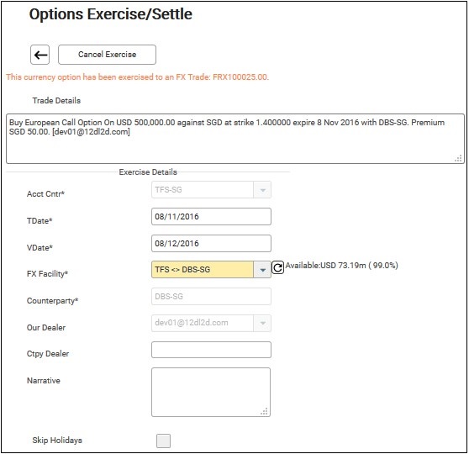Select the TFS-SG account centre field

click(203, 190)
